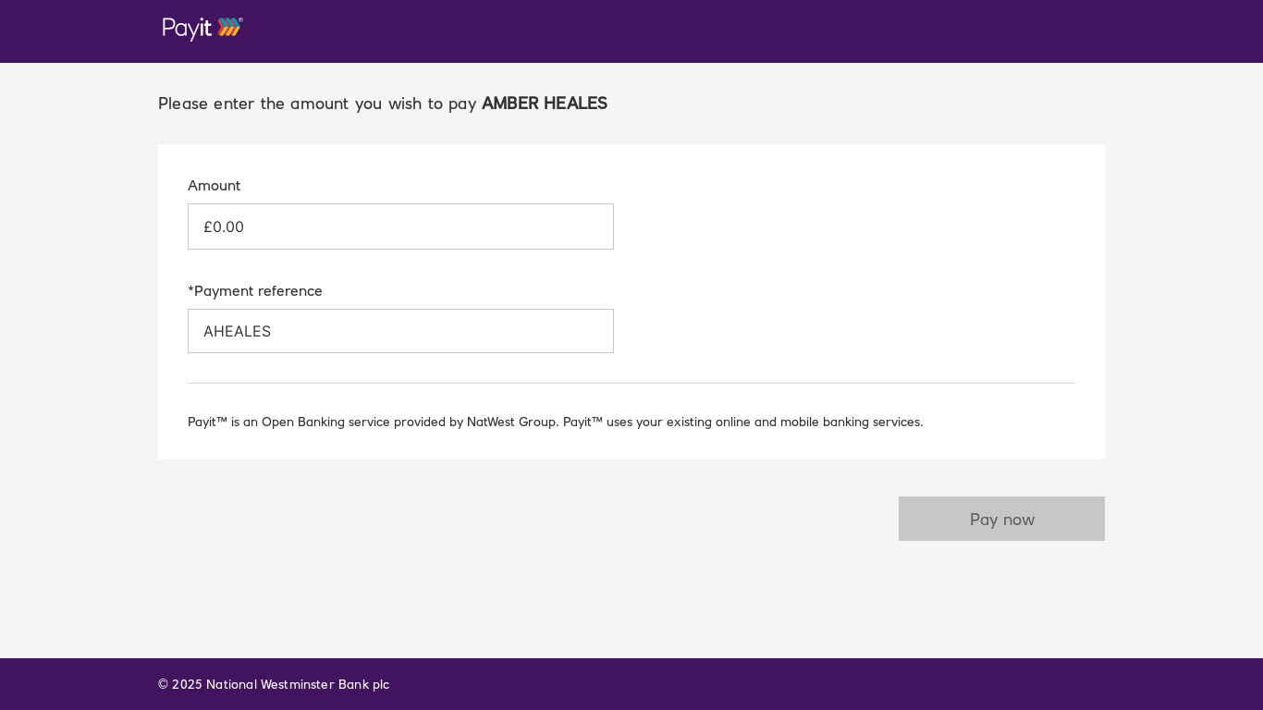Image resolution: width=1263 pixels, height=710 pixels.
Task: Click the payee name 'AMBER HEALES'
Action: [545, 103]
